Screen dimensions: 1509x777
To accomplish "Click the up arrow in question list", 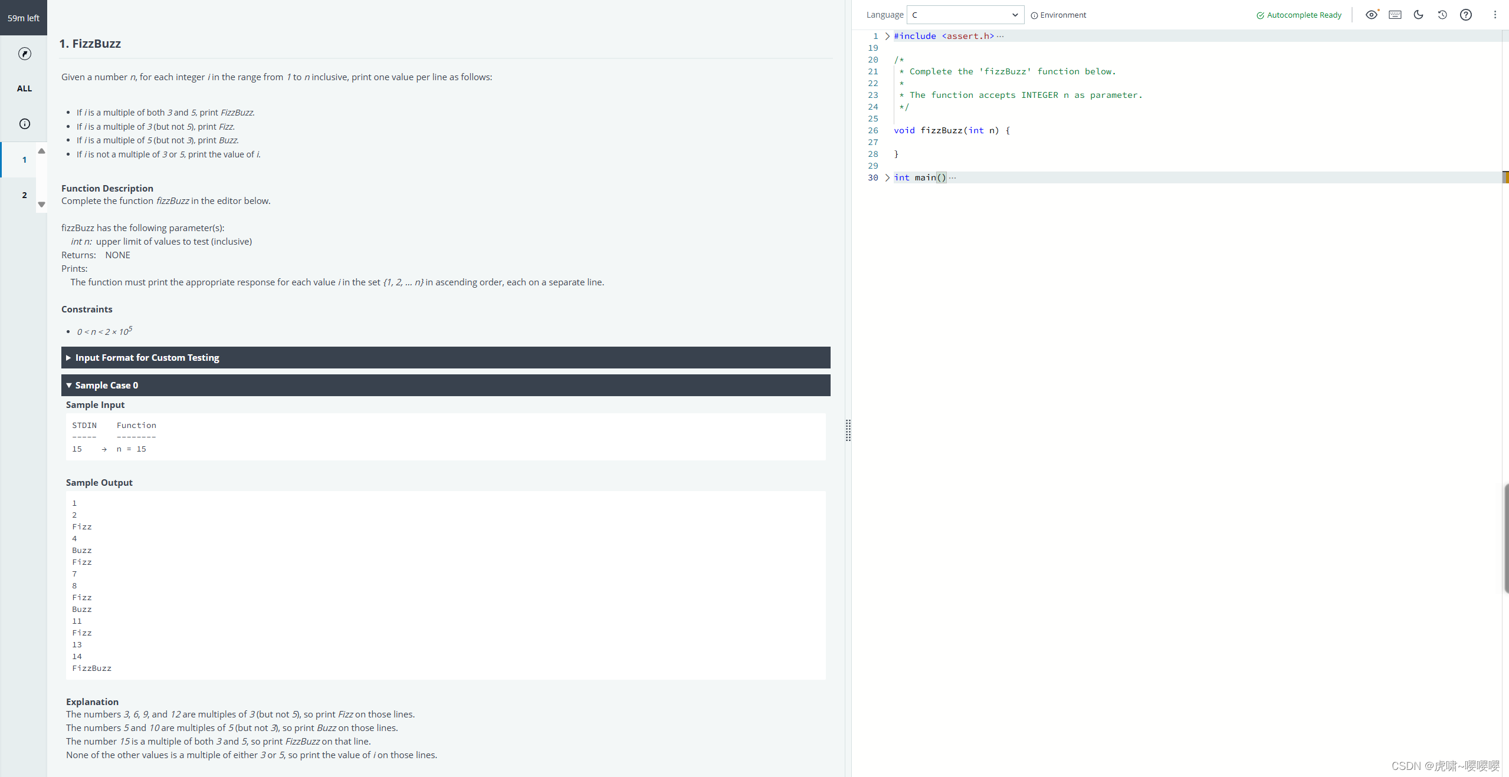I will point(41,151).
